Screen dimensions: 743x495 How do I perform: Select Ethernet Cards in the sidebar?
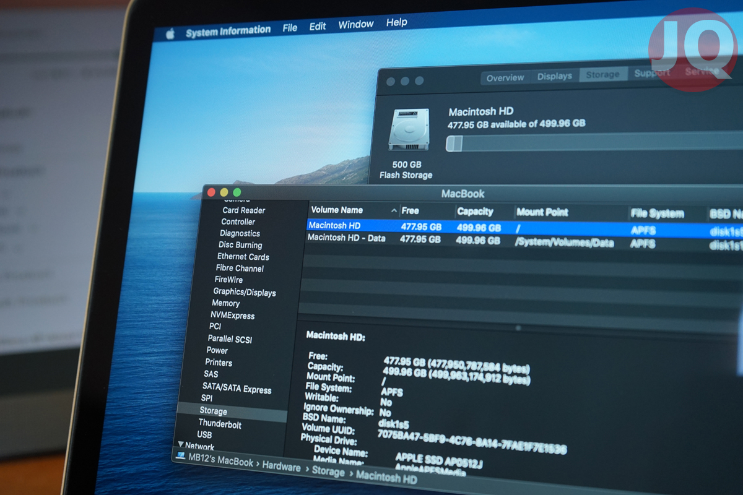point(243,257)
